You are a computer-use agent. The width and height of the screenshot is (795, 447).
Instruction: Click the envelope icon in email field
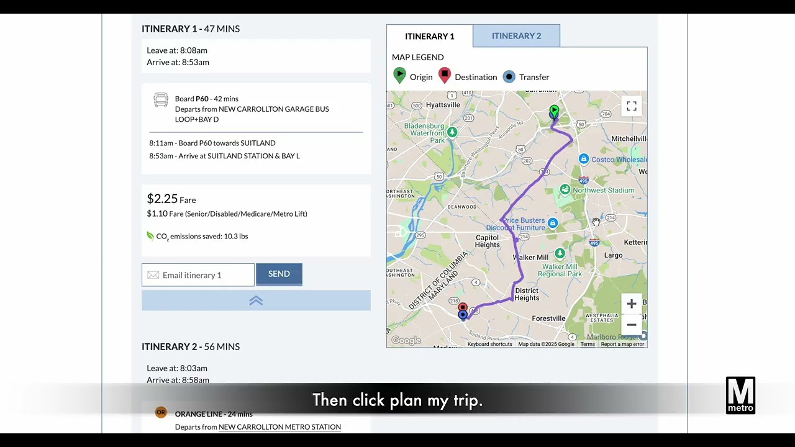tap(153, 275)
